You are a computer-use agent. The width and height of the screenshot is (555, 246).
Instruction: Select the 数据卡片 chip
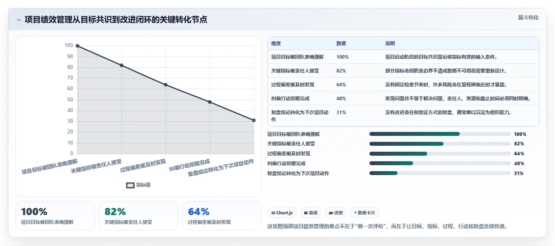[x=364, y=213]
